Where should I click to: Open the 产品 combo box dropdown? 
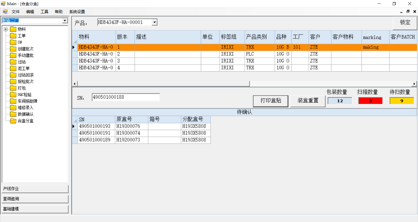click(154, 22)
